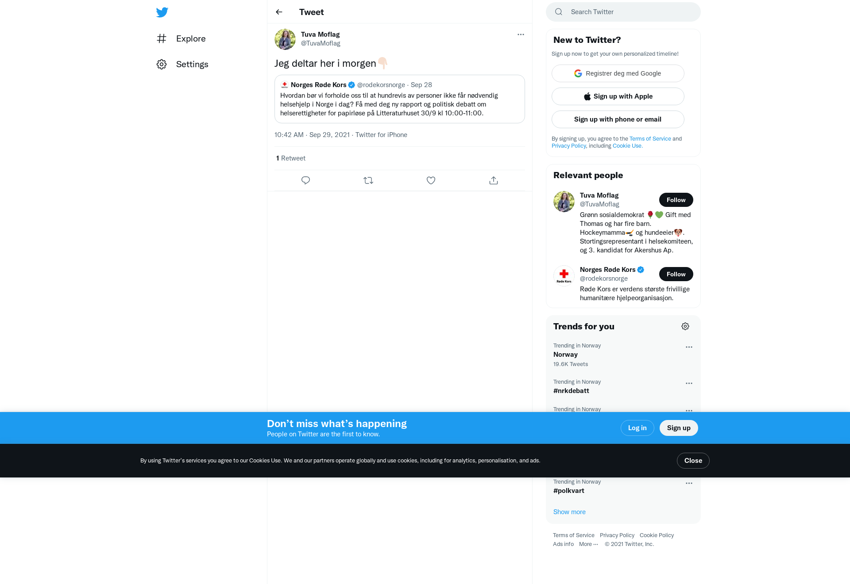Viewport: 850px width, 584px height.
Task: Open the share tweet icon
Action: tap(494, 180)
